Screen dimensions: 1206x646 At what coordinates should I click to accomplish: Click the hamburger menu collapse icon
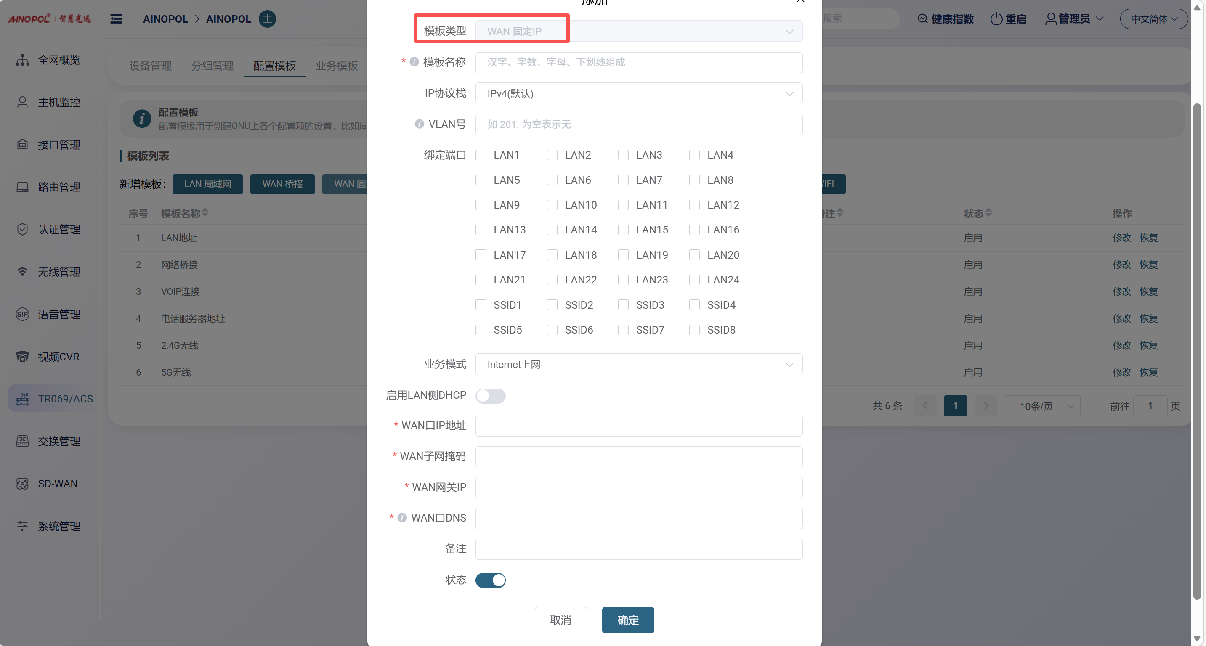[x=116, y=19]
